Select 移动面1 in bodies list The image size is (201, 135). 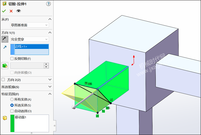point(20,117)
